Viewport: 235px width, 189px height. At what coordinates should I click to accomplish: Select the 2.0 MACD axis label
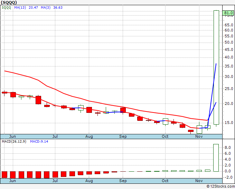[x=228, y=165]
